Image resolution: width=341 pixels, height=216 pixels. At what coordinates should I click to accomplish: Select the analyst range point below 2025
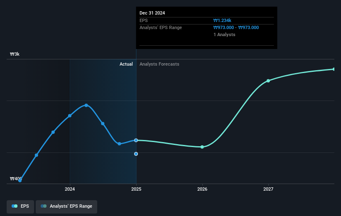click(x=136, y=154)
